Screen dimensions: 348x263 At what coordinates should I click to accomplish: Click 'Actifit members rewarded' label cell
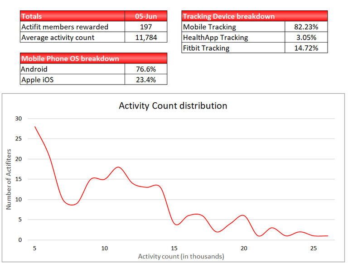click(x=72, y=27)
